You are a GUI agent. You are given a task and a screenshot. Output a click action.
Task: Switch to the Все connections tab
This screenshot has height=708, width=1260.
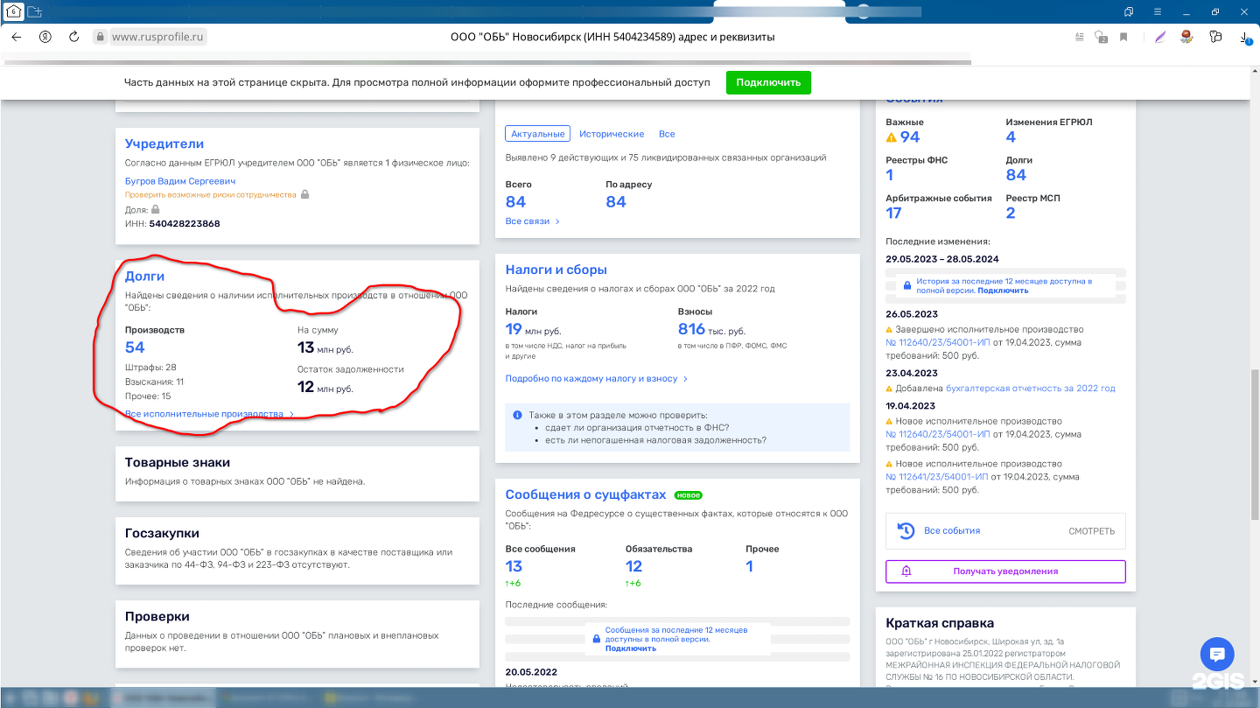click(x=667, y=134)
